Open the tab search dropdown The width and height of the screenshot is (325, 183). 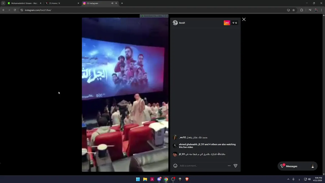pyautogui.click(x=3, y=3)
